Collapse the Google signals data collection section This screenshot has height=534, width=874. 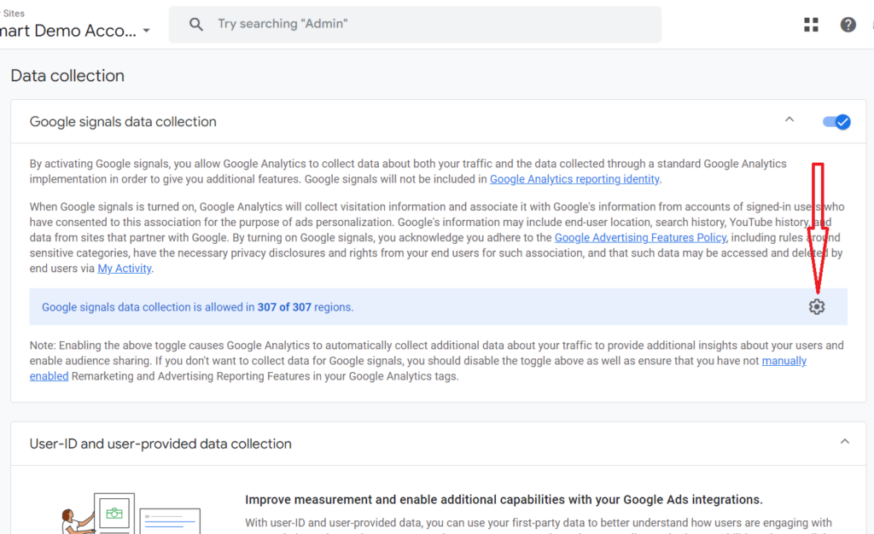[790, 119]
